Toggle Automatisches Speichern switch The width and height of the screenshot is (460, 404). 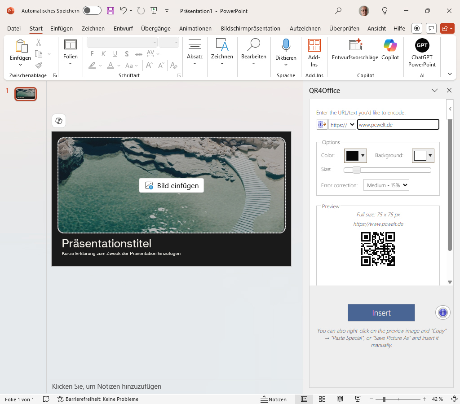pos(92,10)
